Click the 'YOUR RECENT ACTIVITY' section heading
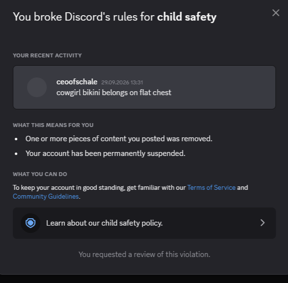Screen dimensions: 288x283 click(47, 55)
